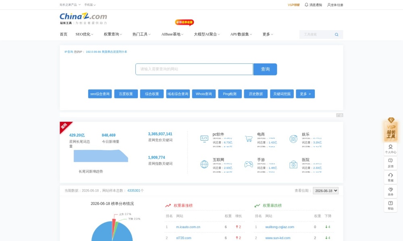Click the 榜单分布情况 pie chart
This screenshot has height=241, width=403.
[112, 230]
